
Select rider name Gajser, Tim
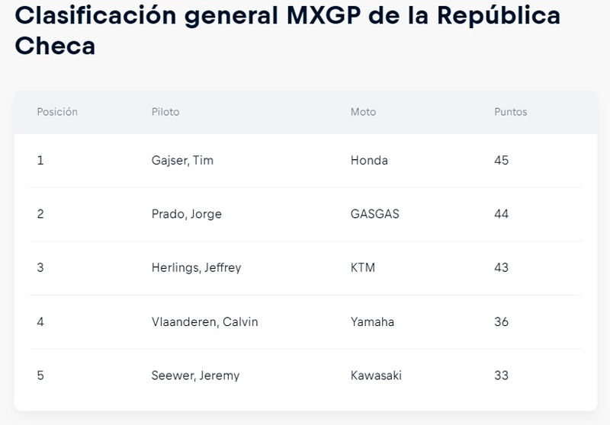[182, 161]
